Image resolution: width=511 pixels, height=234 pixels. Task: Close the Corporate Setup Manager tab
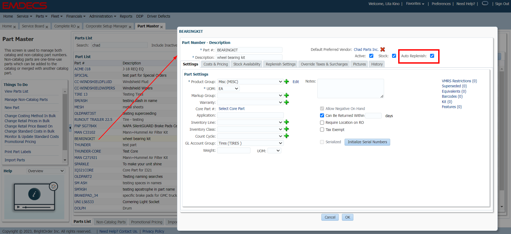click(130, 27)
